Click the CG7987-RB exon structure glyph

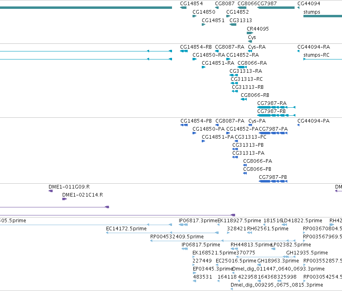(x=276, y=115)
